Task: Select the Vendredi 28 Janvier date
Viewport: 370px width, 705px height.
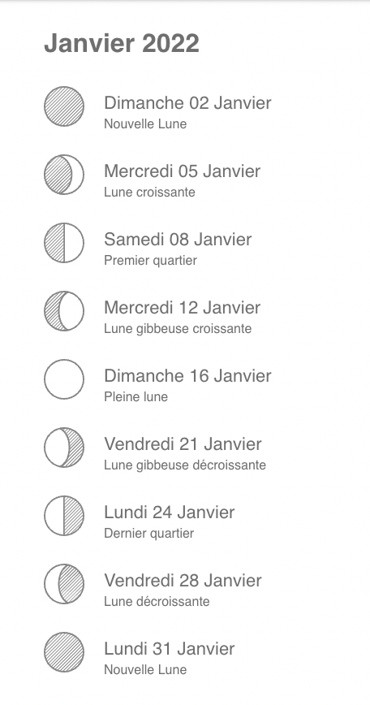Action: (x=183, y=581)
